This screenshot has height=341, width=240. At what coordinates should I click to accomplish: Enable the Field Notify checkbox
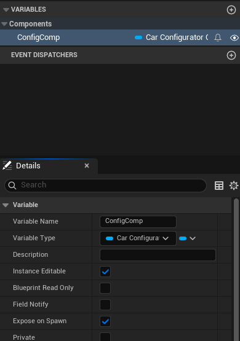(x=105, y=305)
